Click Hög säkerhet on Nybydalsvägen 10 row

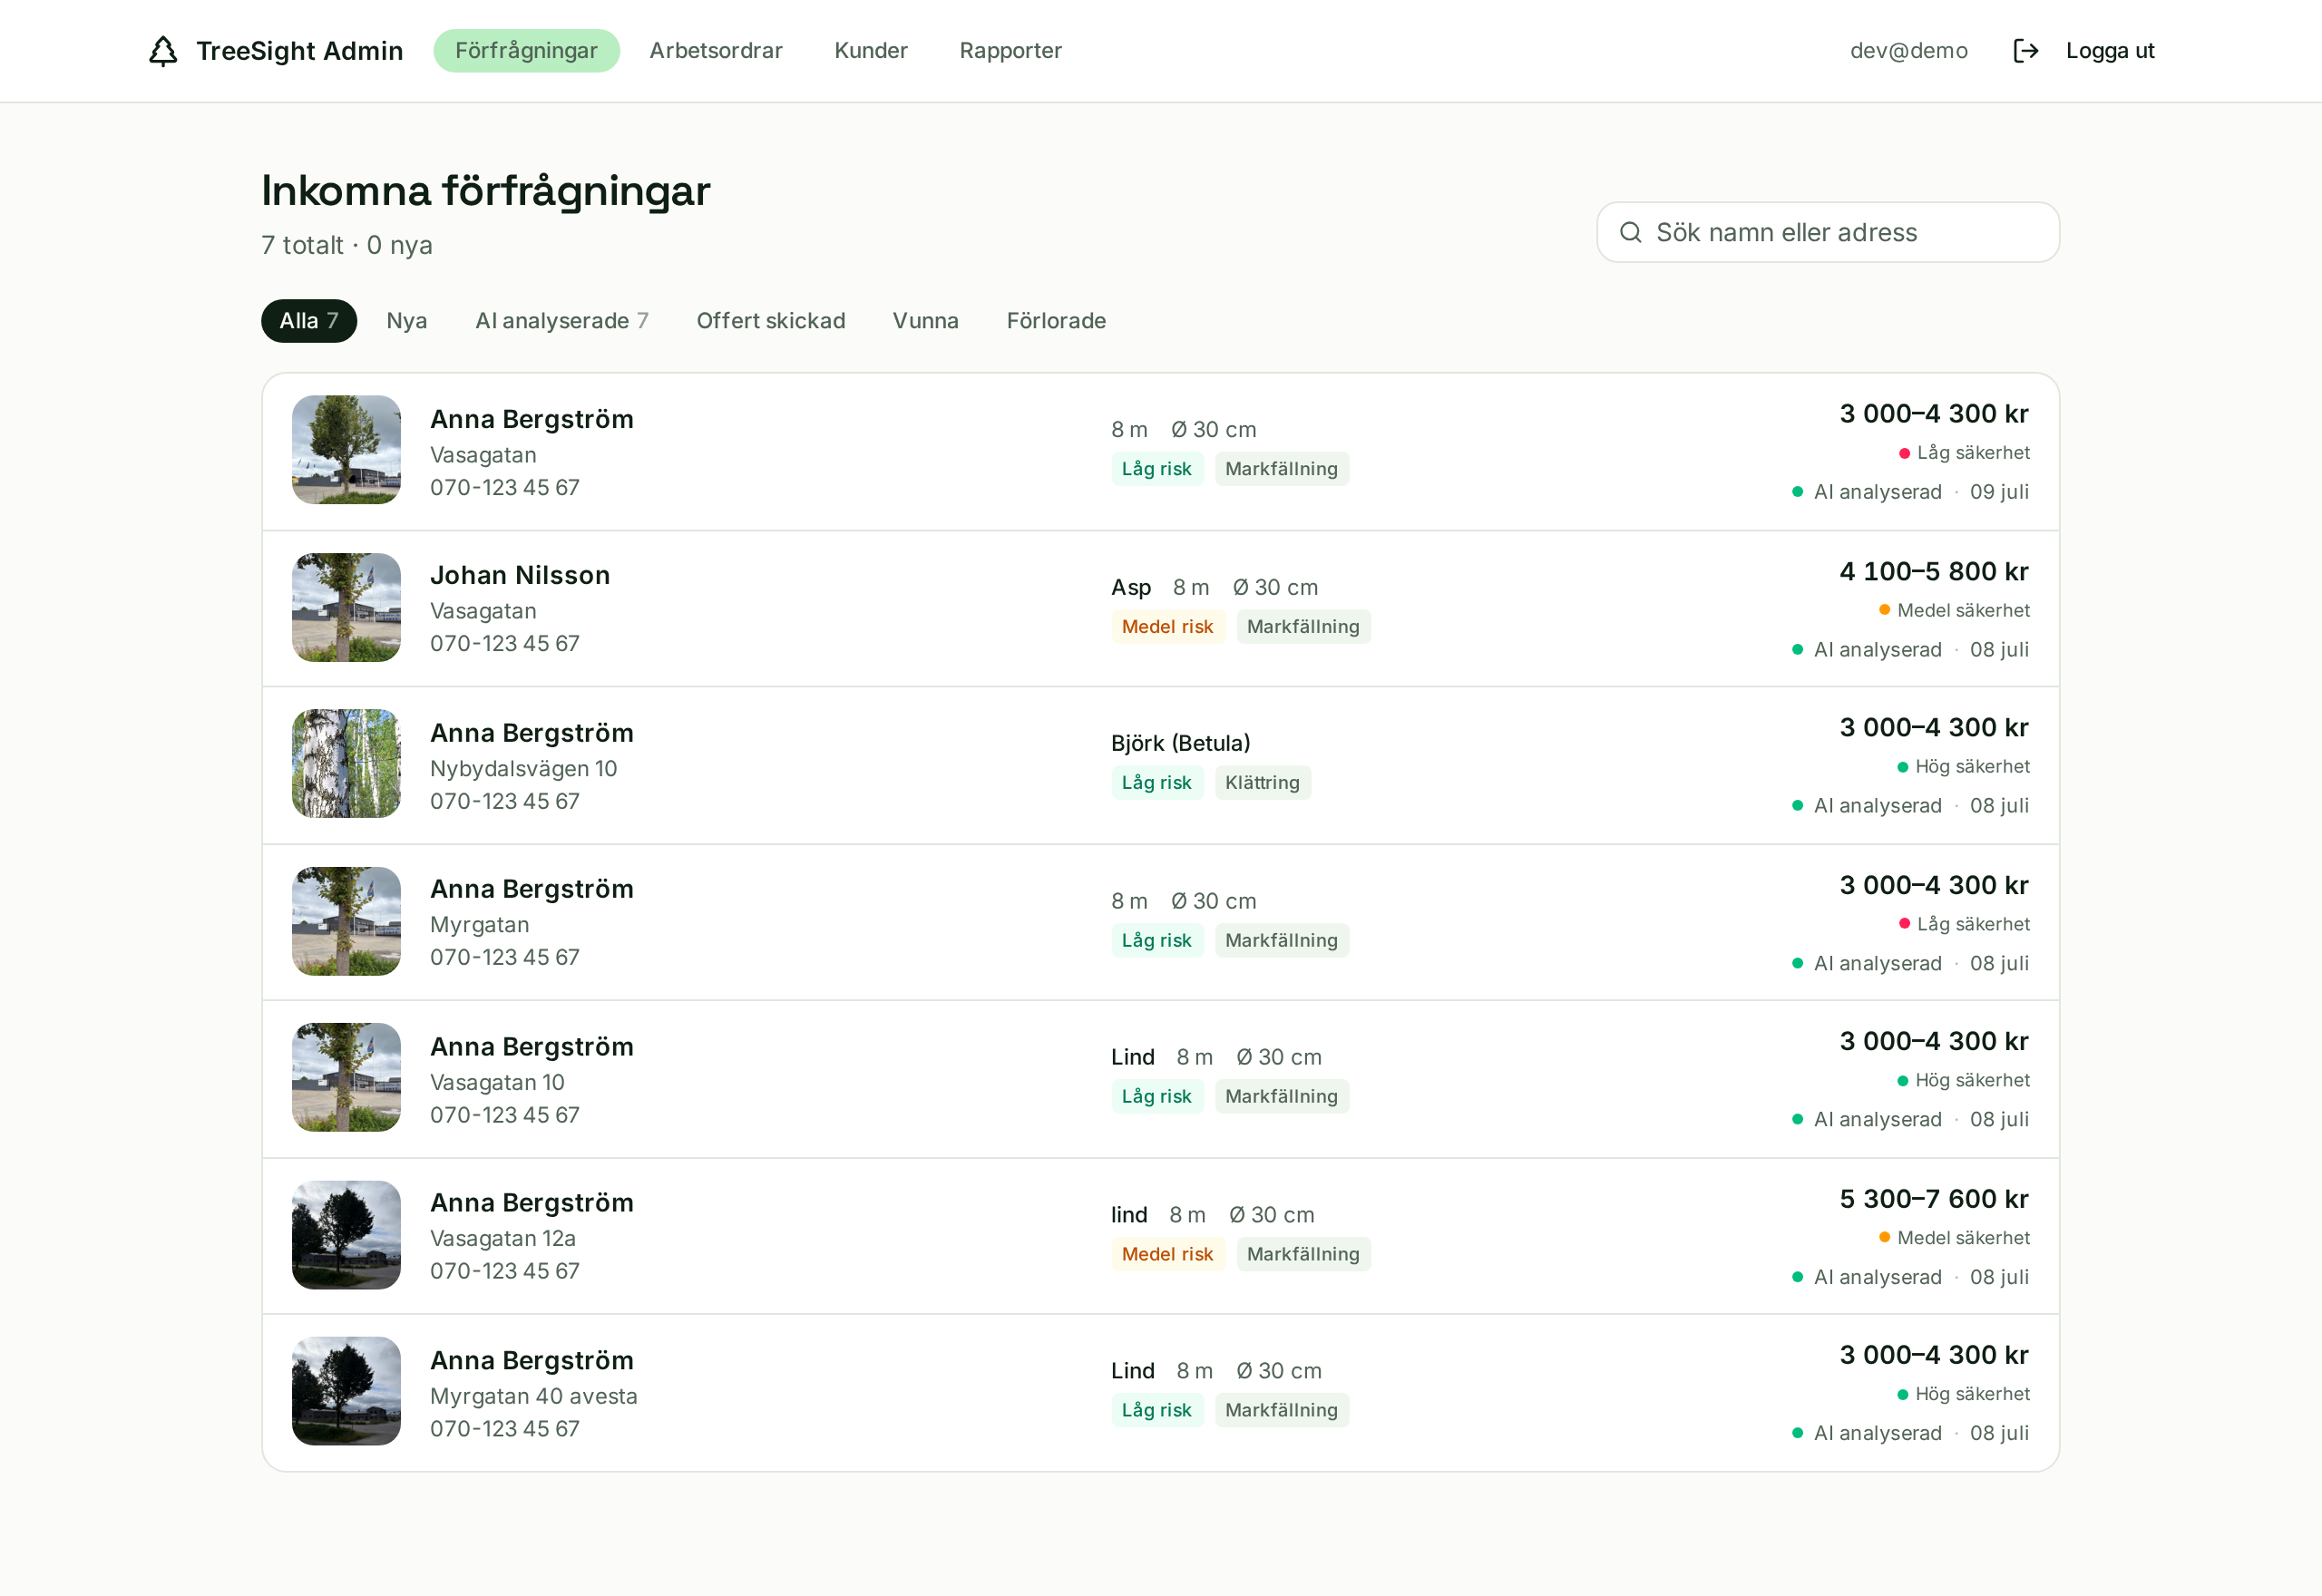1963,767
